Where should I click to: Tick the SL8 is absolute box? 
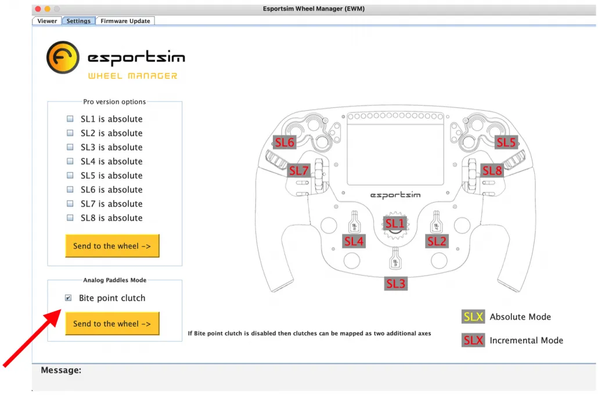70,218
